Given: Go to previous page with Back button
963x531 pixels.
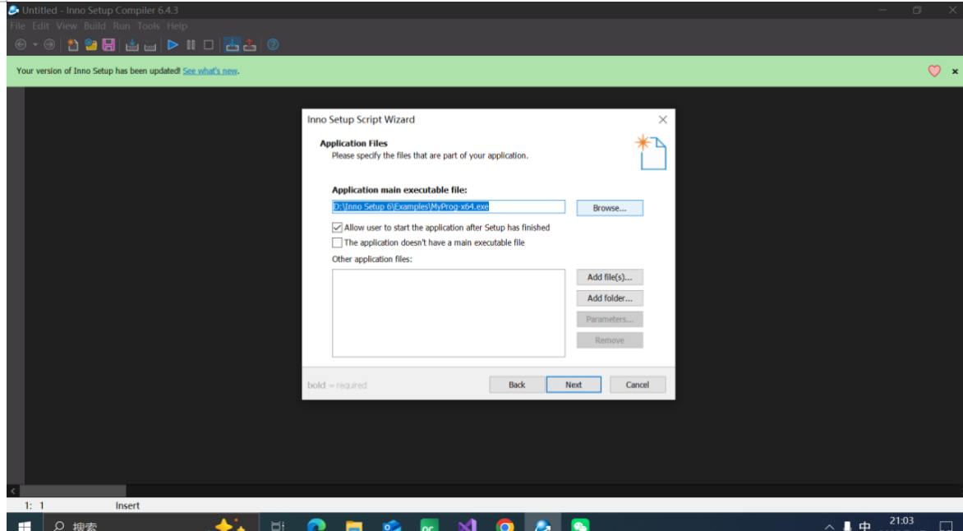Looking at the screenshot, I should (517, 385).
